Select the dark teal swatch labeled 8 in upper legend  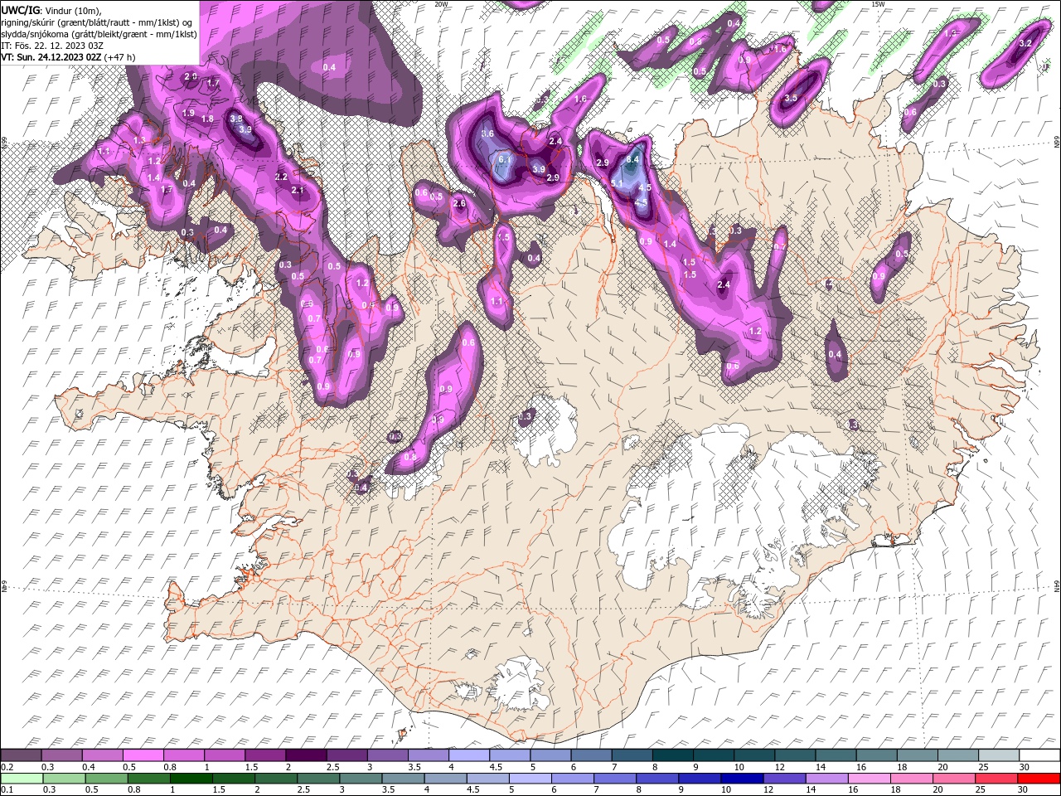click(x=673, y=755)
